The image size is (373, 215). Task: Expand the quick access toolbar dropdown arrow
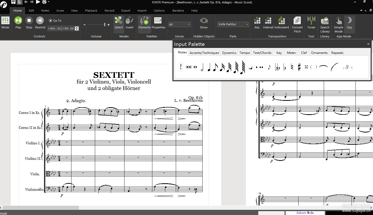48,2
